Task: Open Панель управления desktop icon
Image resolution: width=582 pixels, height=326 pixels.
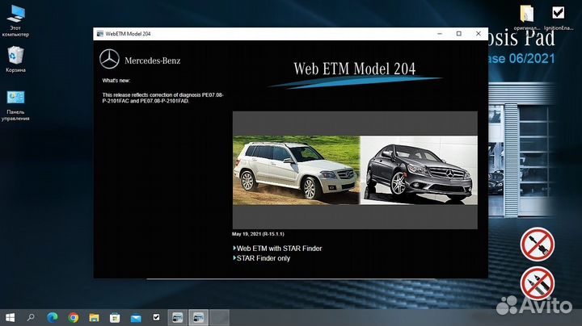Action: 15,106
